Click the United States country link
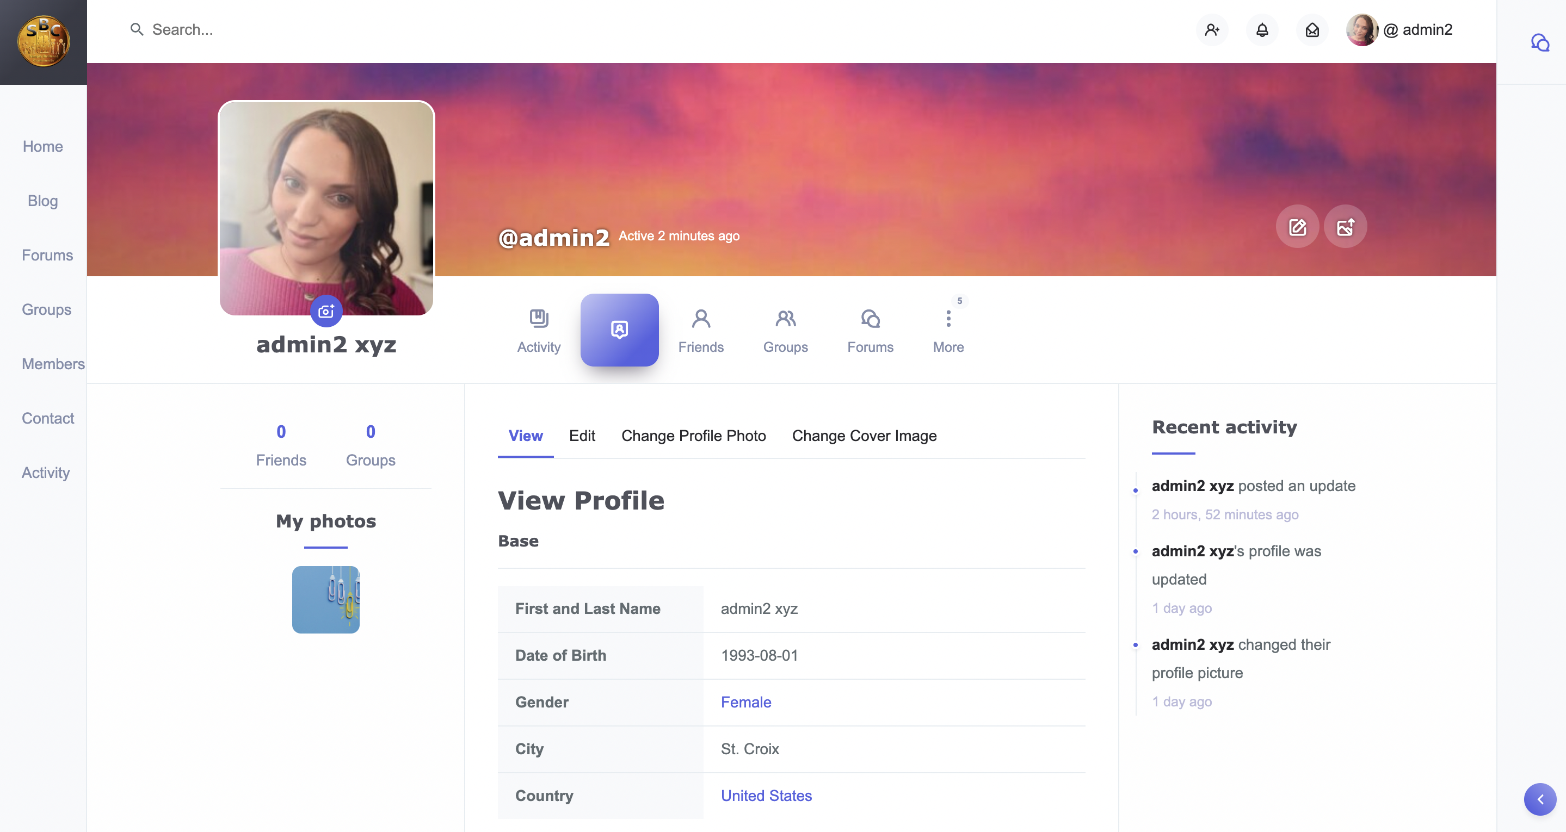The image size is (1566, 832). [x=766, y=796]
